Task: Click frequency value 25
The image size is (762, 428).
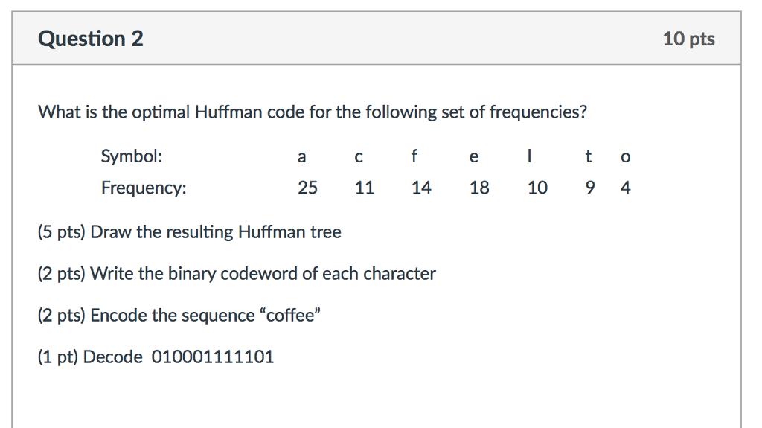Action: (x=307, y=188)
